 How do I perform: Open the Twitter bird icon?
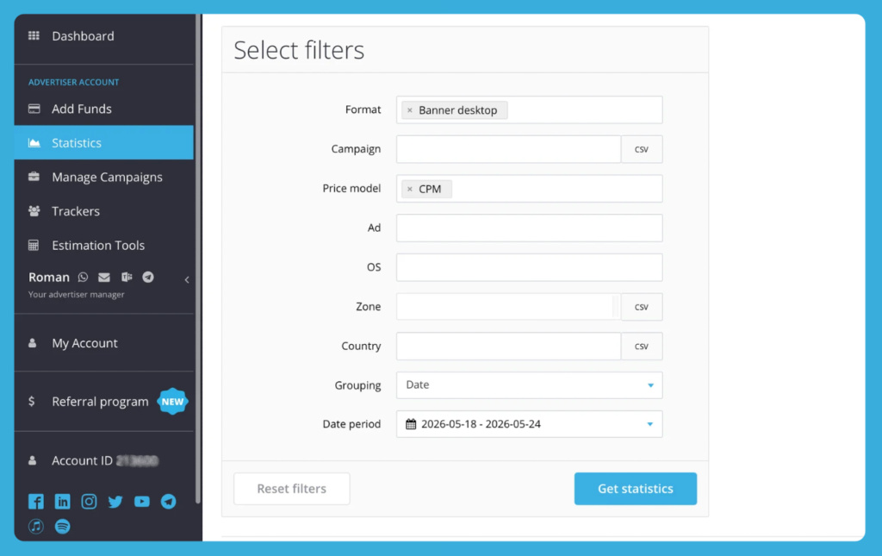pos(115,502)
